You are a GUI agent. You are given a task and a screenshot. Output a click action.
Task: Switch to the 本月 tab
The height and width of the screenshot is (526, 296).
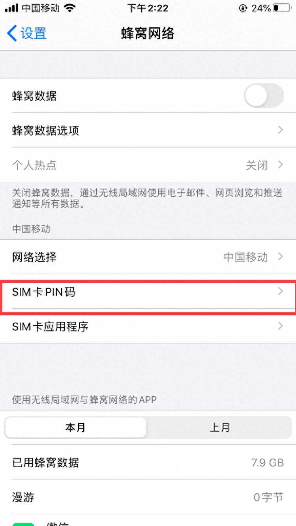(75, 427)
